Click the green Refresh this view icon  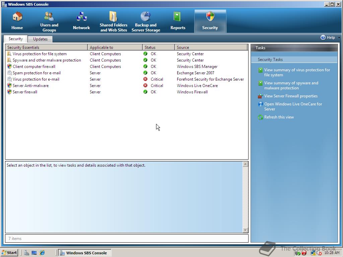(260, 117)
